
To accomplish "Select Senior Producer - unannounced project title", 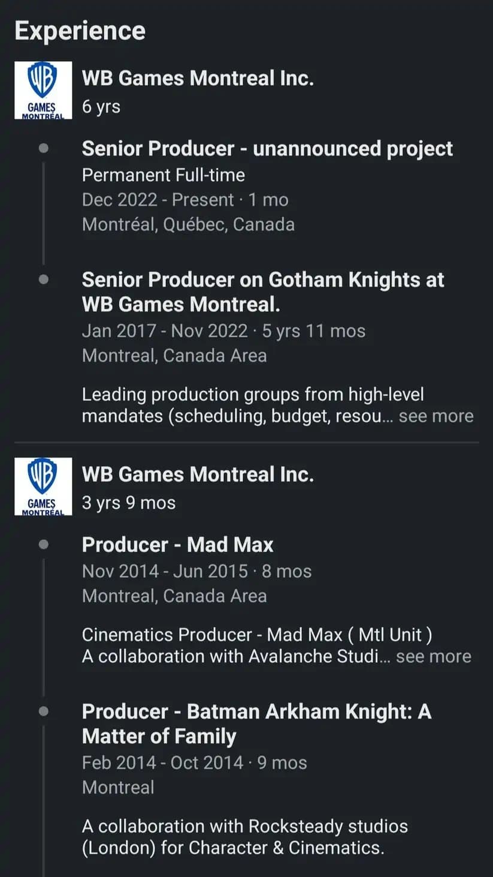I will tap(267, 149).
